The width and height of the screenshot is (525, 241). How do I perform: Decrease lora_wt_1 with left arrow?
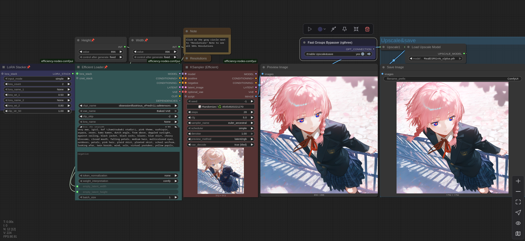coord(6,95)
